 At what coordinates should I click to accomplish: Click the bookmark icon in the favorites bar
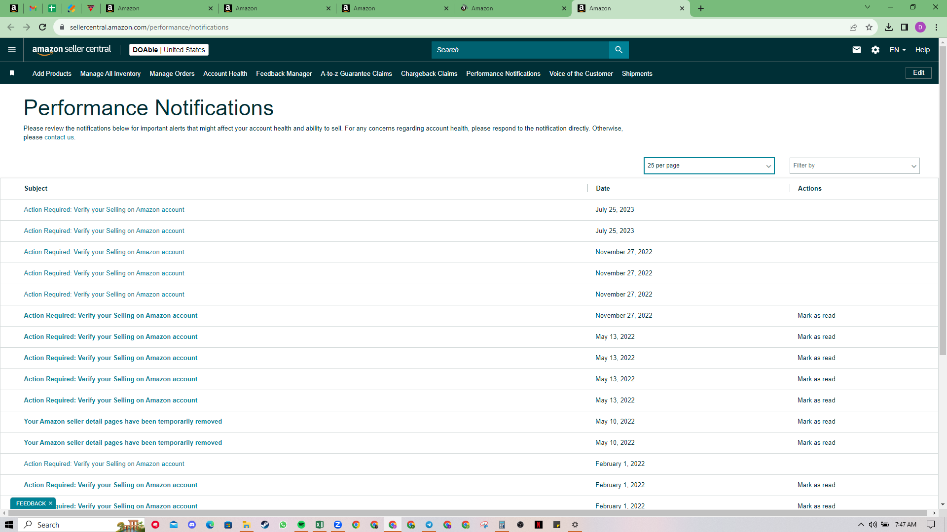click(12, 73)
